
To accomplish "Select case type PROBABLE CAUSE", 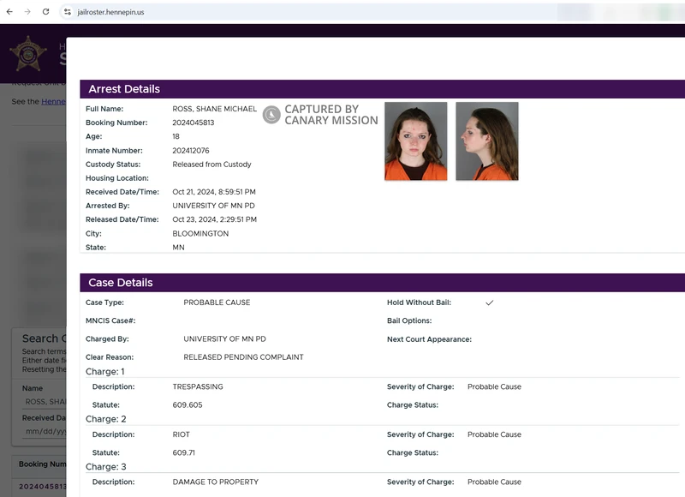I will tap(217, 302).
